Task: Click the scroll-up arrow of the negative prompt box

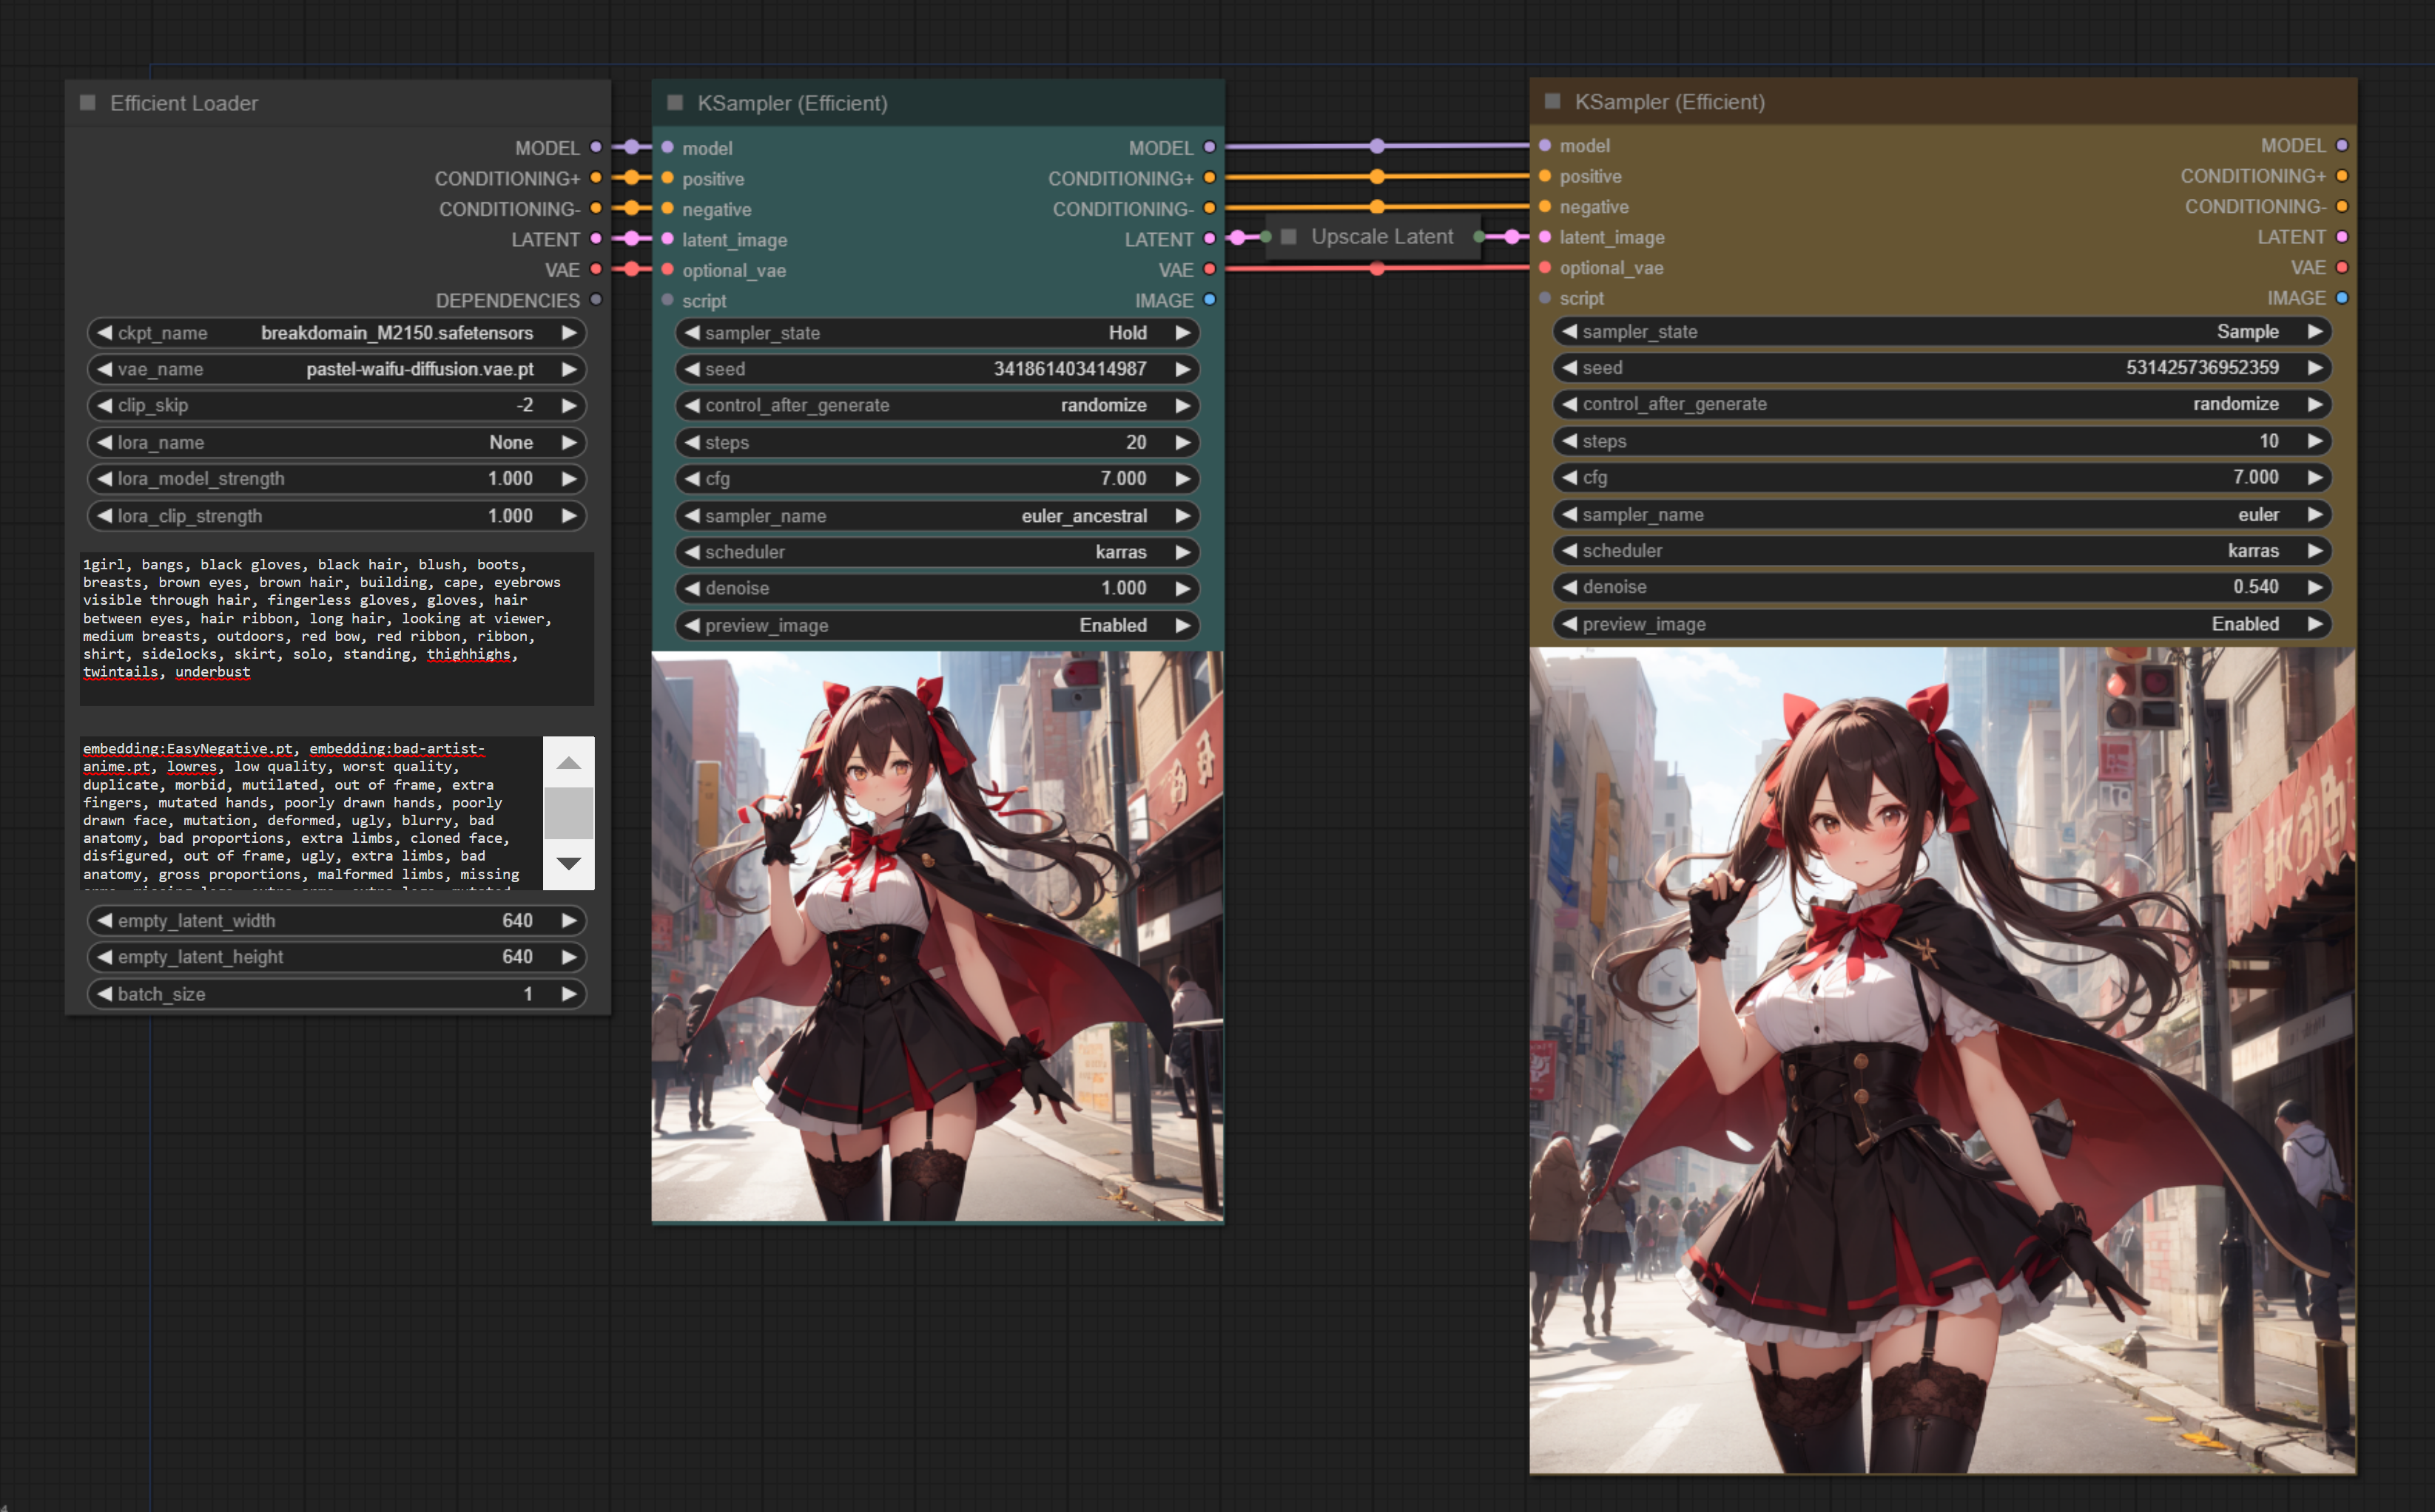Action: 568,763
